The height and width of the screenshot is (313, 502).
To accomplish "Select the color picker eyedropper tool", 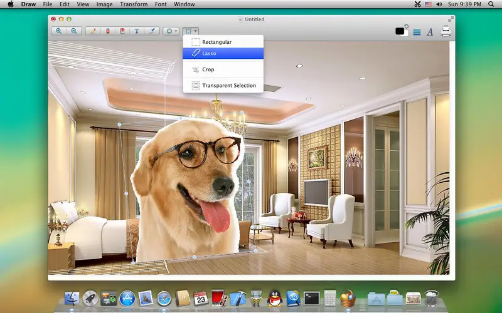I will (x=152, y=31).
